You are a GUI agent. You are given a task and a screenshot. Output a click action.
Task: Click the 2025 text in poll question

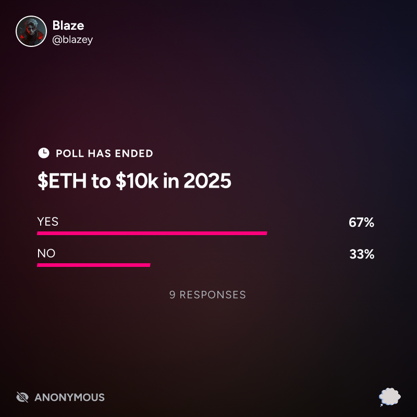[x=207, y=181]
